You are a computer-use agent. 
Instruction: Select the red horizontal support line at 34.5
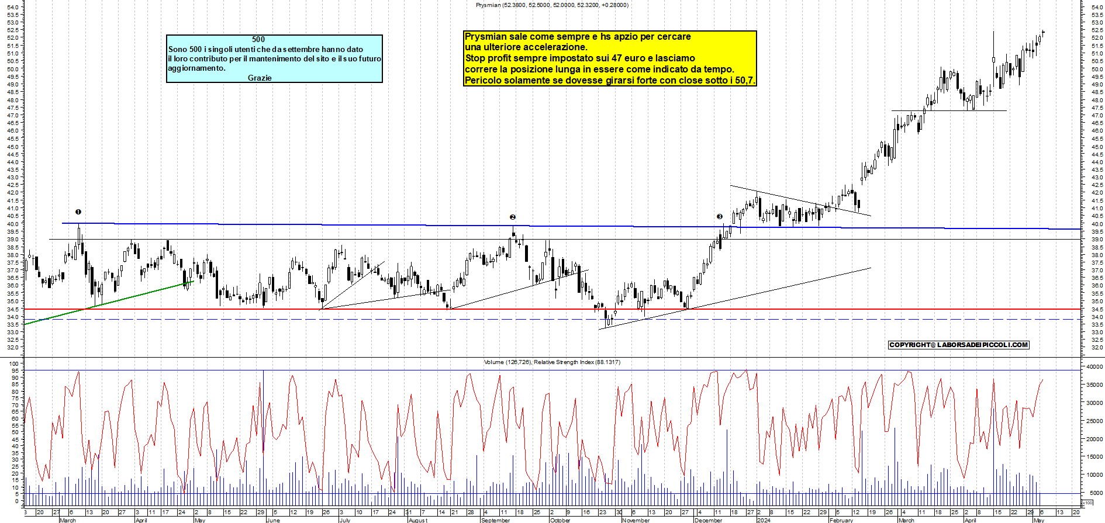click(x=552, y=309)
